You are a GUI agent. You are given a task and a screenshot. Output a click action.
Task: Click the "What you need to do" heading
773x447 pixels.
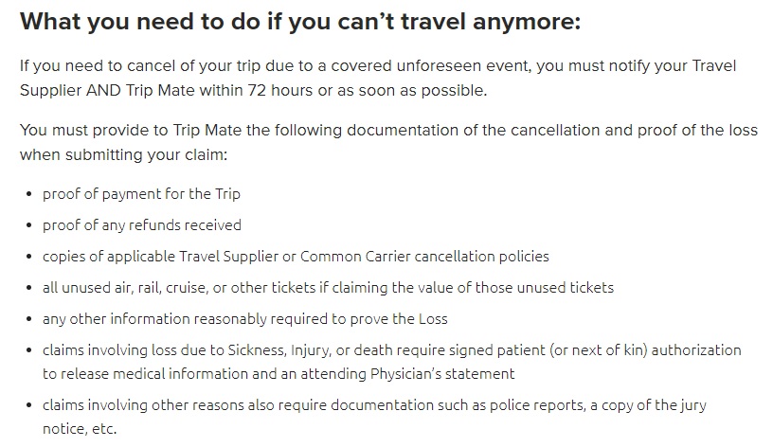click(300, 22)
